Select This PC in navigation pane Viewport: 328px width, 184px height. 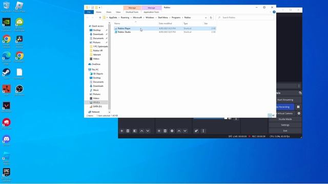tap(95, 70)
